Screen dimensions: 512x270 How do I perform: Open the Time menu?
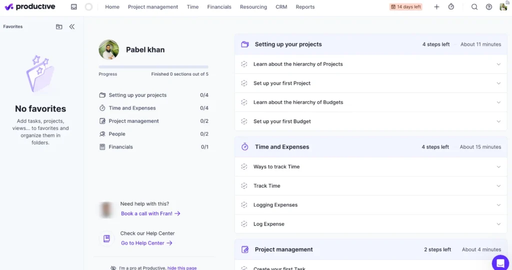click(192, 7)
